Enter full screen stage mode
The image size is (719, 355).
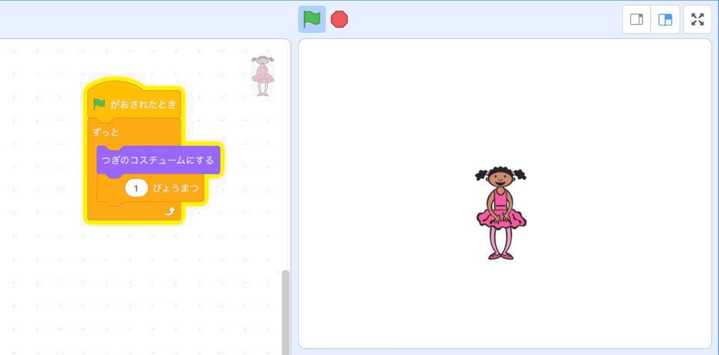(697, 19)
